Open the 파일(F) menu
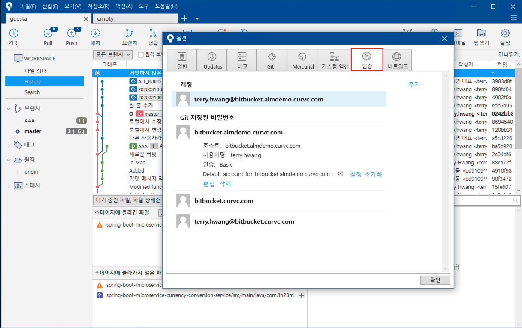Image resolution: width=522 pixels, height=328 pixels. tap(28, 6)
